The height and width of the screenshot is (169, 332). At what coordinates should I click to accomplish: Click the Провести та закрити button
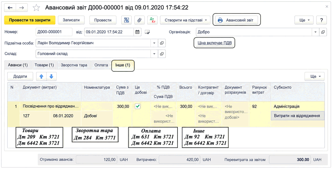pos(30,20)
